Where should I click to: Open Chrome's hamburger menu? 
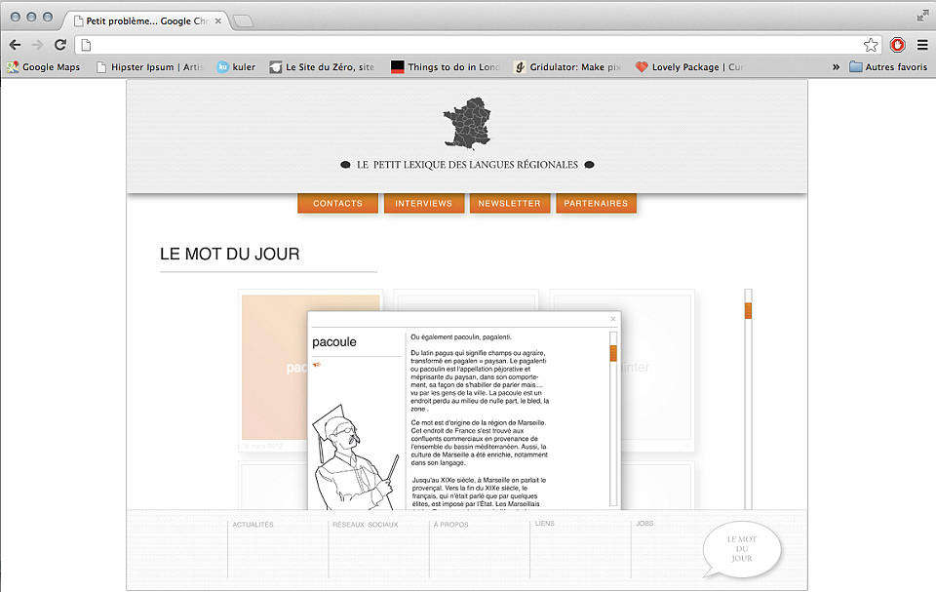922,45
